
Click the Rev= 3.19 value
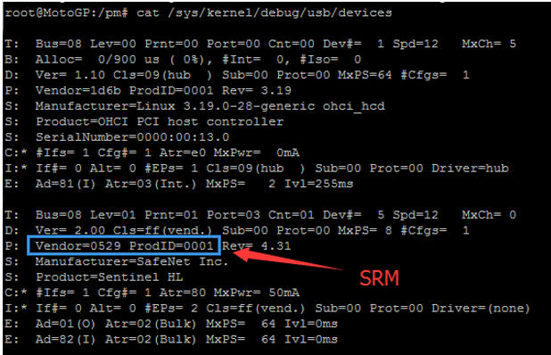(257, 90)
